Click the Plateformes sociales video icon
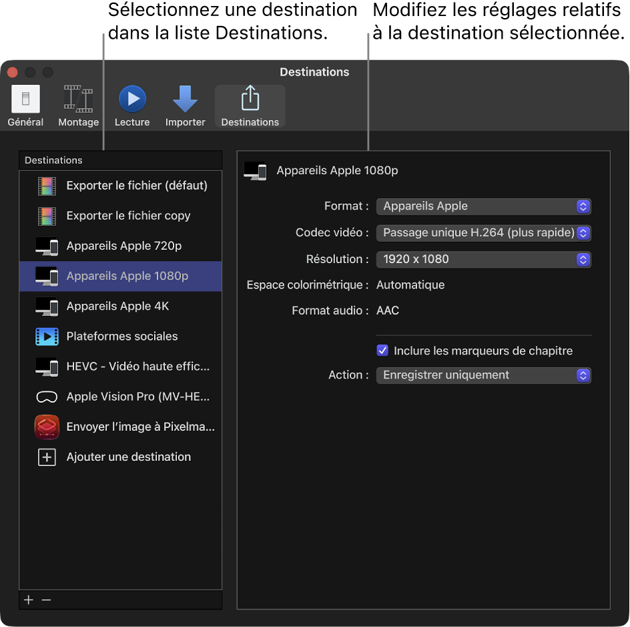This screenshot has width=630, height=627. pyautogui.click(x=47, y=337)
